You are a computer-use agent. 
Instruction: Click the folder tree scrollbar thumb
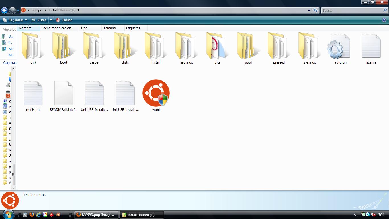[13, 174]
